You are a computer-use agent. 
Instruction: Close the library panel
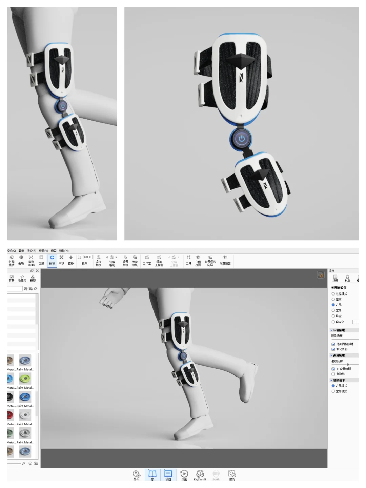tap(37, 271)
